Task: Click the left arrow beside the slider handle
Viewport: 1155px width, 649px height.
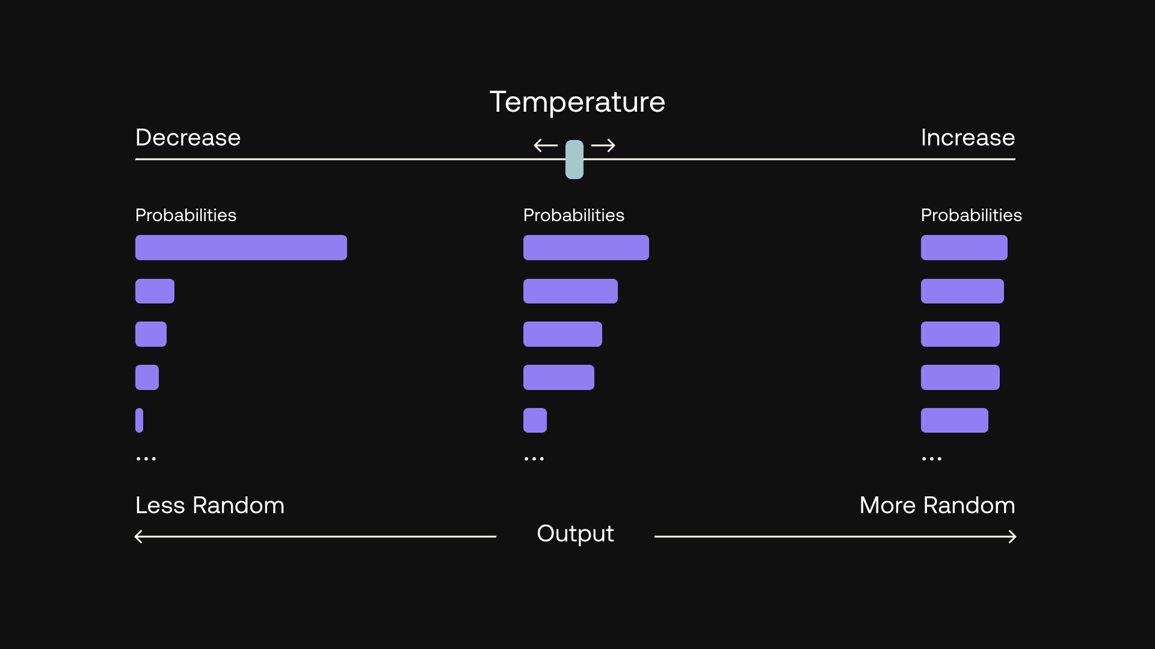Action: pos(546,145)
